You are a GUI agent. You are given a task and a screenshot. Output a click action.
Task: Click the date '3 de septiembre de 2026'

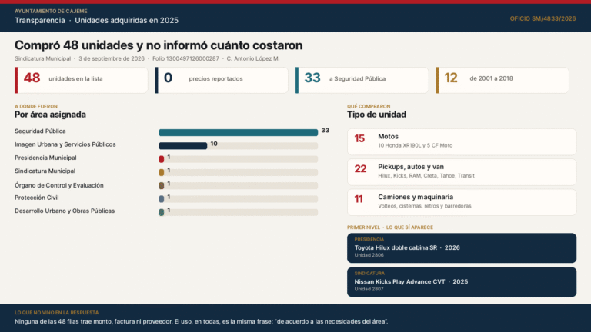coord(112,58)
